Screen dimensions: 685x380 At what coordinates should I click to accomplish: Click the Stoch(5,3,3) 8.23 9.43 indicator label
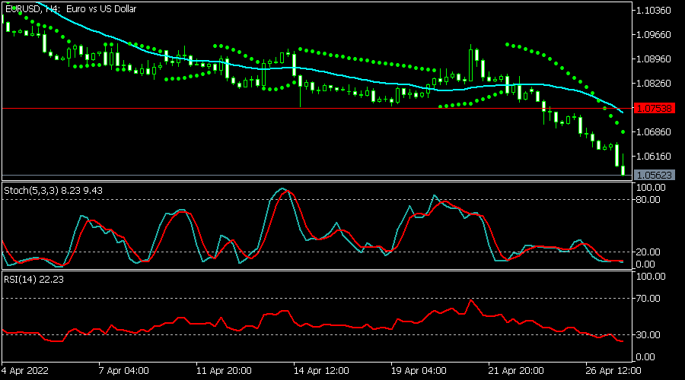(53, 191)
